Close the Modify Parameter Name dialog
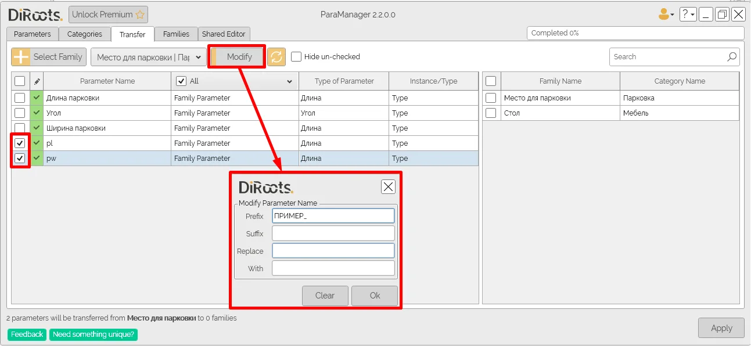 pos(388,186)
